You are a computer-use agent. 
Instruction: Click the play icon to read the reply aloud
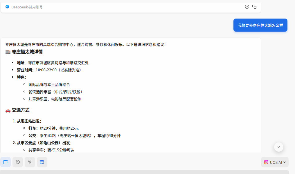247,7
